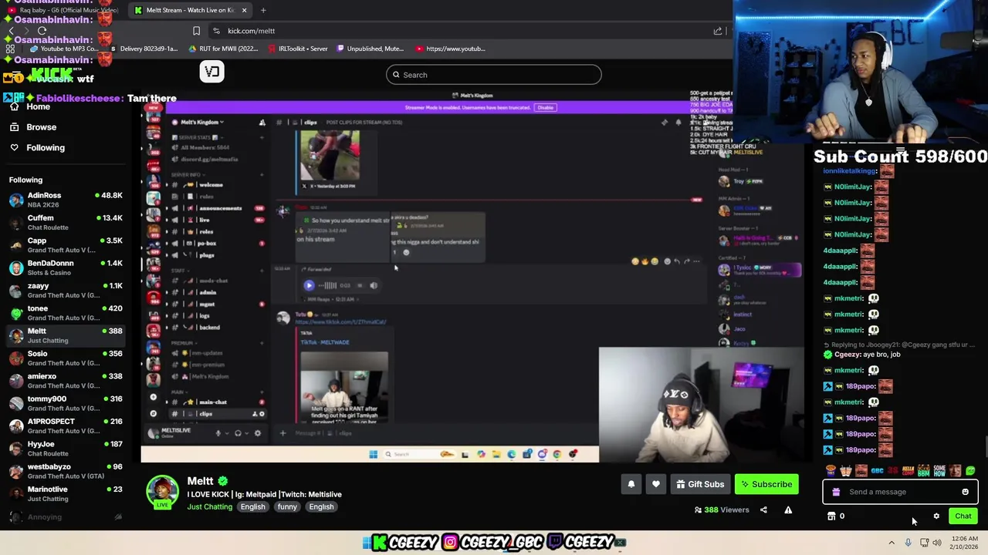The image size is (988, 555).
Task: Open Delivery 8023d9 bookmark
Action: pos(144,49)
